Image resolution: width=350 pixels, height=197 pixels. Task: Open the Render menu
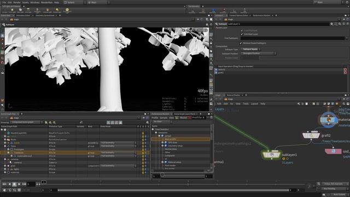click(17, 2)
